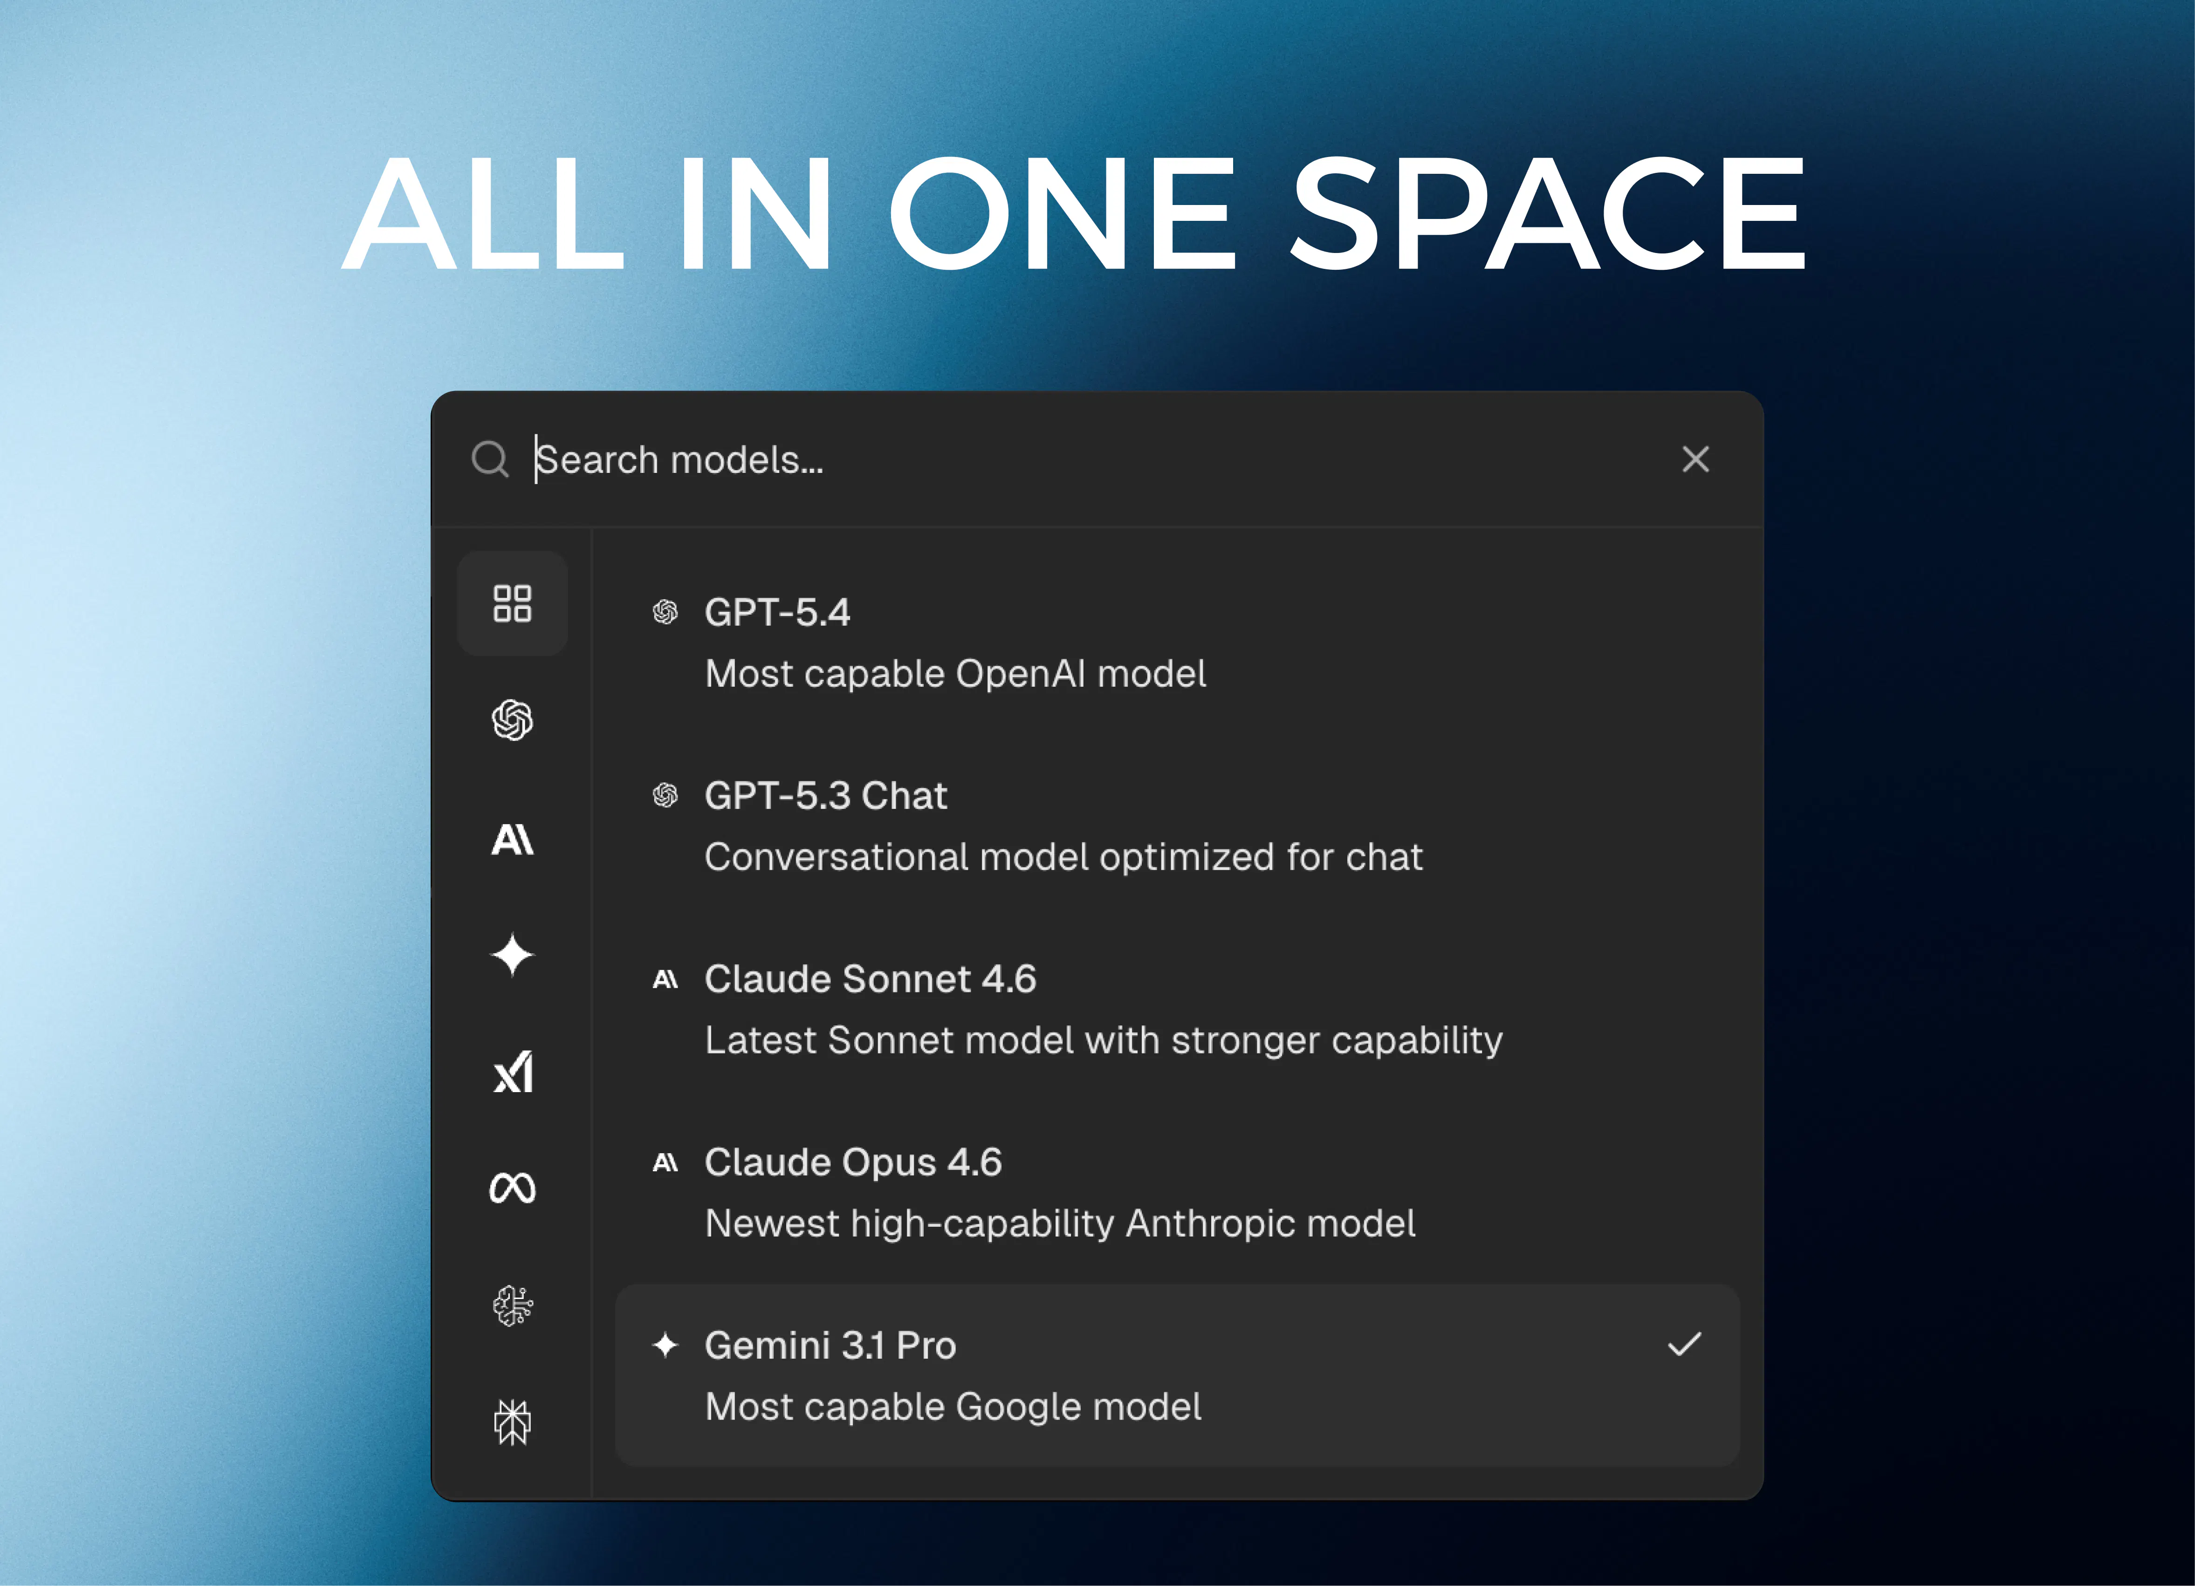Click the sparkle logo beside Gemini 3.1 Pro
Screen dimensions: 2195x1586
coord(665,1345)
